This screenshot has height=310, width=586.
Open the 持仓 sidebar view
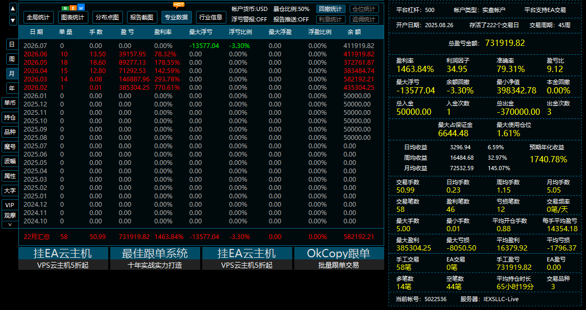10,117
